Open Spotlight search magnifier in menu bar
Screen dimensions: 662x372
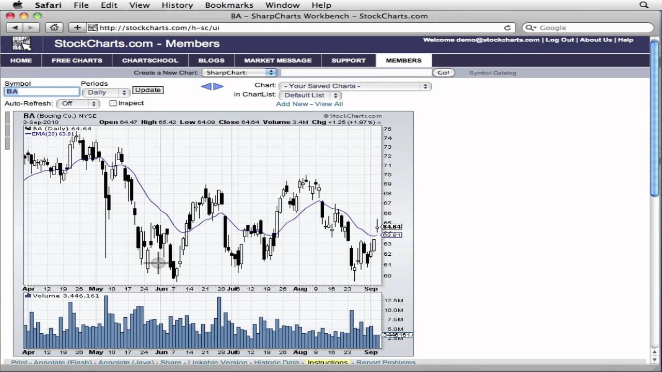click(644, 5)
